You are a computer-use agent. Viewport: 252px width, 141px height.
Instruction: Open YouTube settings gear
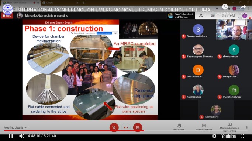[214, 136]
